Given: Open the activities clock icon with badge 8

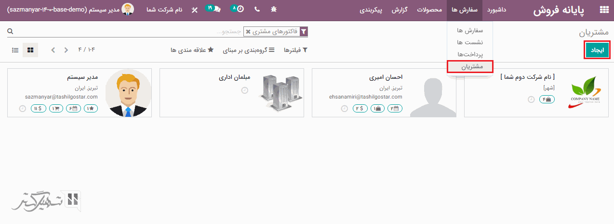Looking at the screenshot, I should click(238, 9).
